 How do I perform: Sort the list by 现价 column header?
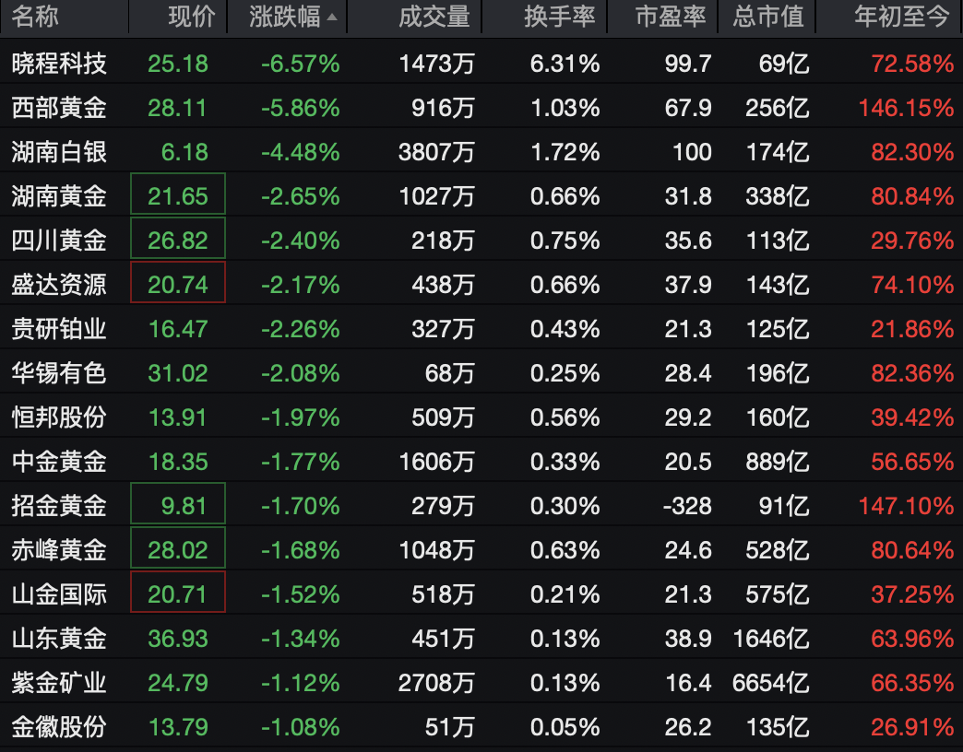191,17
